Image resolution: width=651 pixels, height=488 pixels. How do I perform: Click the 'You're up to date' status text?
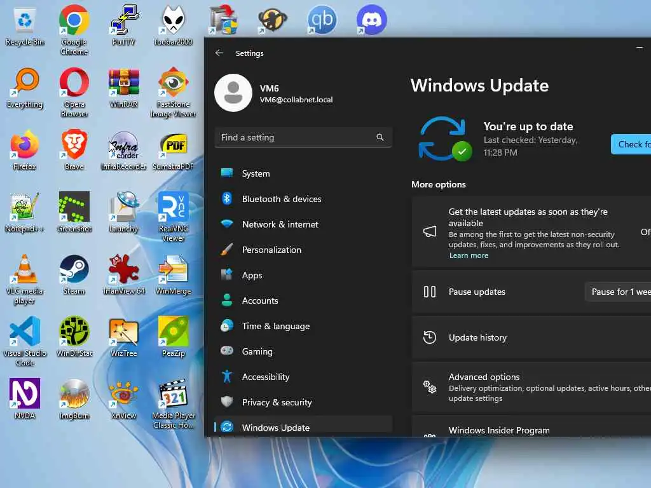(528, 126)
